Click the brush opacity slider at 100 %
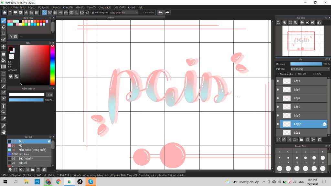Viewport: 331px width, 186px height. (26, 100)
